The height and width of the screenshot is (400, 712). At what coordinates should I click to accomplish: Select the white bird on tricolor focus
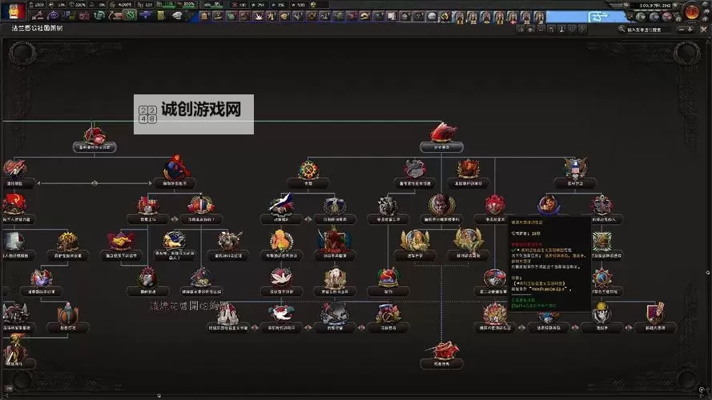[x=282, y=209]
